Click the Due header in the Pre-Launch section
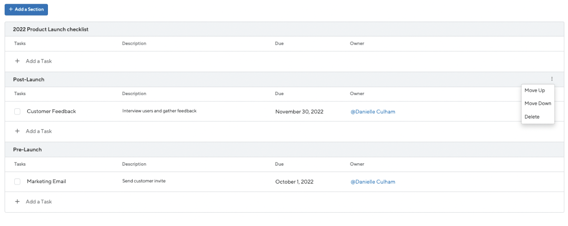568x226 pixels. [279, 164]
